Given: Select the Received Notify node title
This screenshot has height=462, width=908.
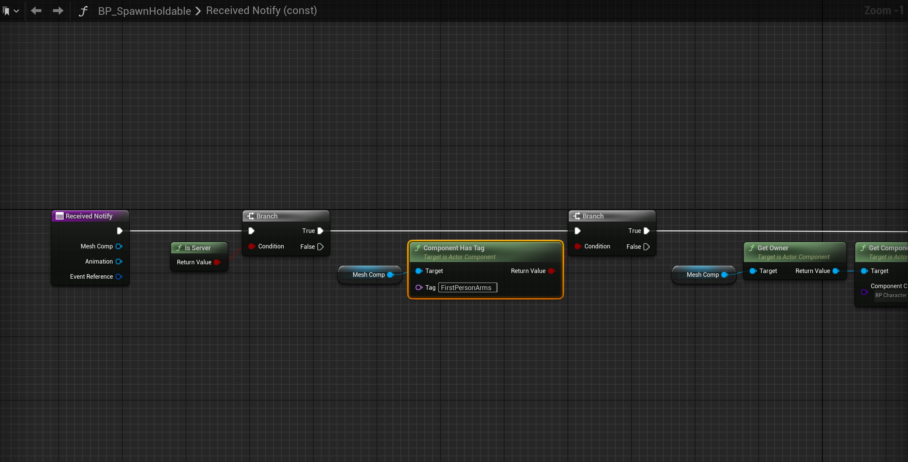Looking at the screenshot, I should [x=89, y=216].
